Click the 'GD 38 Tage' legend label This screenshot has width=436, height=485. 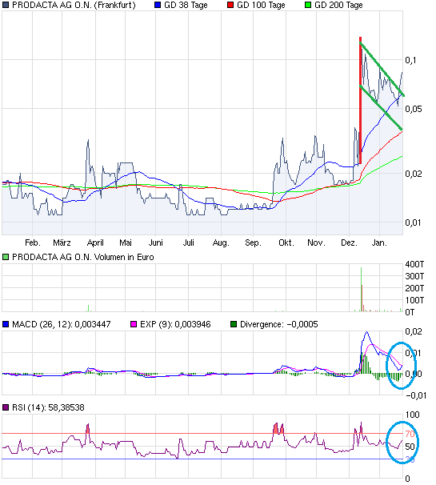tap(186, 6)
